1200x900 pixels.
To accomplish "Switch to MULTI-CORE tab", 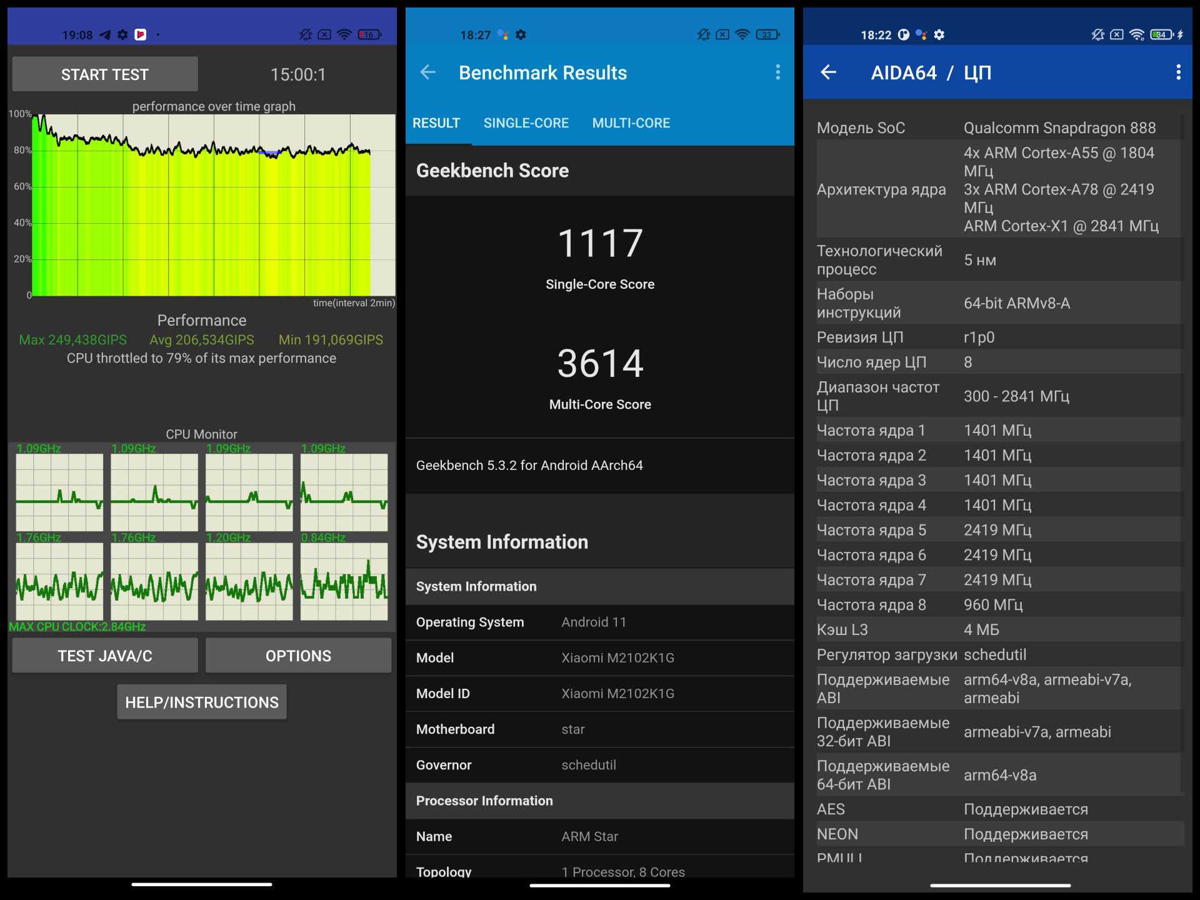I will (631, 123).
